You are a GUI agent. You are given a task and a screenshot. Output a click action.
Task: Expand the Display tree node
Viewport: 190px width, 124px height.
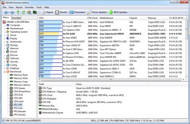tap(4, 39)
